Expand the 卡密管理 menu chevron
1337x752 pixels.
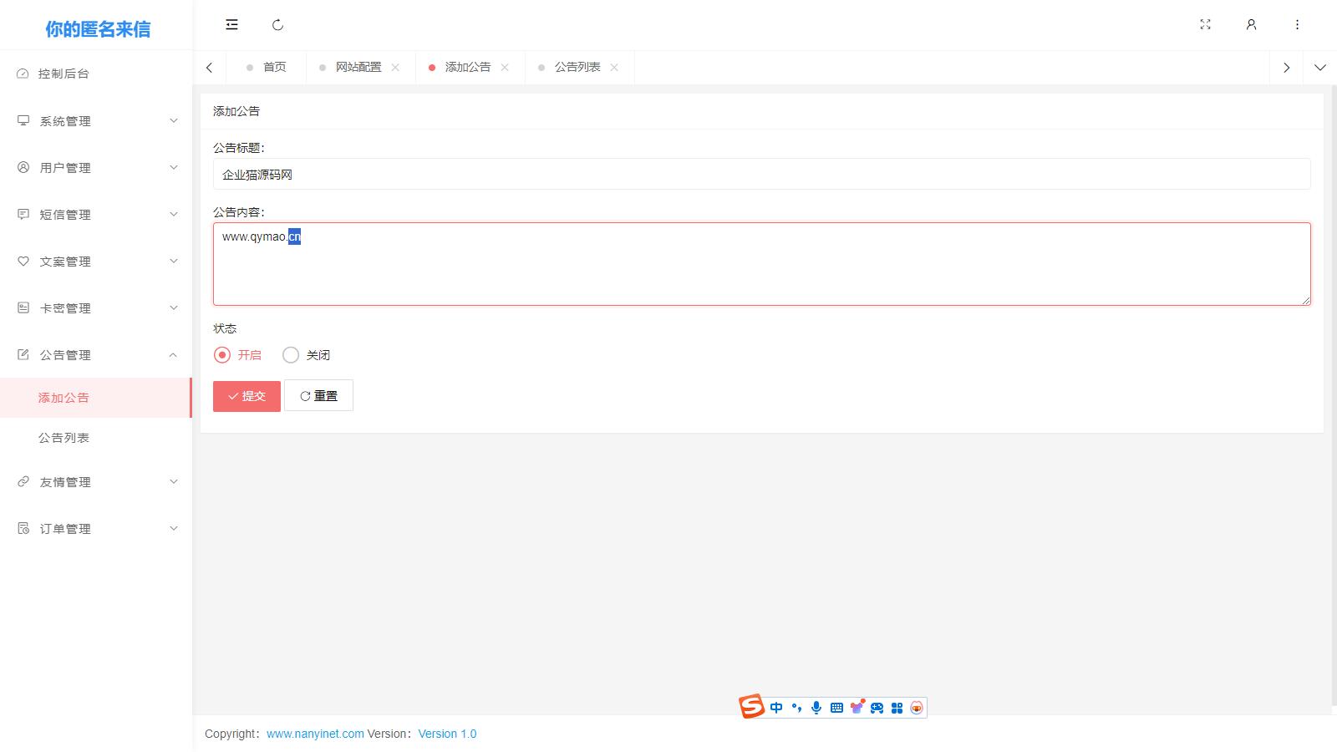click(x=174, y=307)
